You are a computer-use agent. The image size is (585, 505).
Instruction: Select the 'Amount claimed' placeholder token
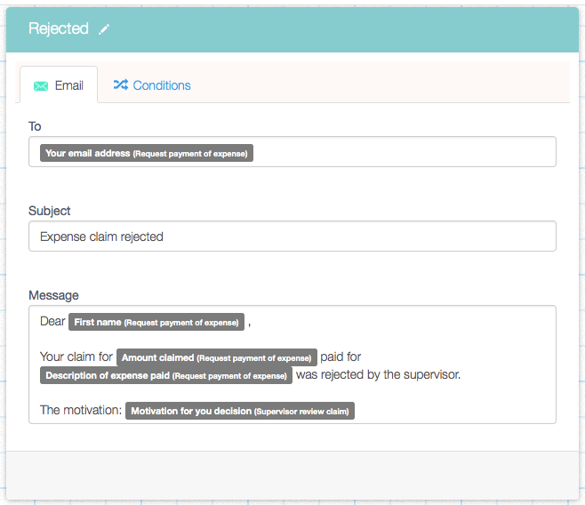click(216, 357)
